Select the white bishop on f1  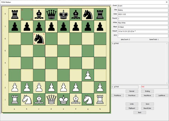coord(76,99)
